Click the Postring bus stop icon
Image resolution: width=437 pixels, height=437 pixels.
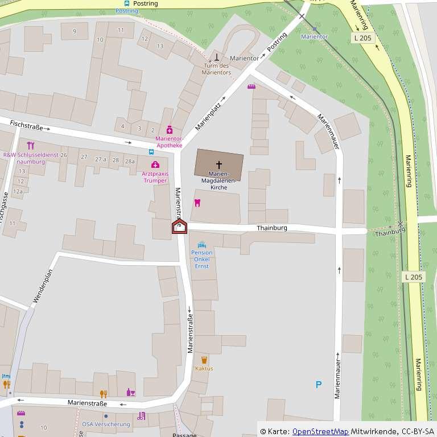126,3
